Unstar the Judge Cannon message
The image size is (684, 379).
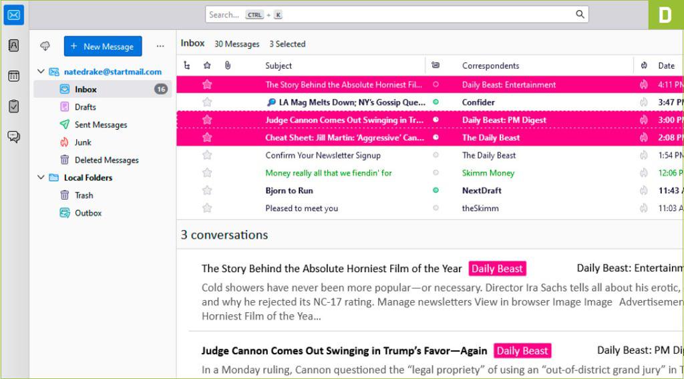(x=207, y=120)
